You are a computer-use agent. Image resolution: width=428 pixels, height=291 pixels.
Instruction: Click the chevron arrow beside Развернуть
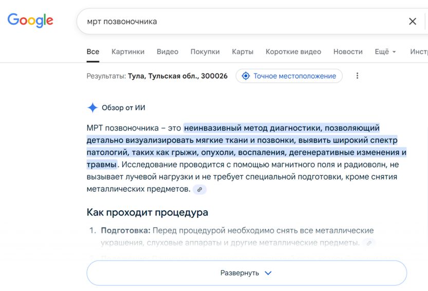pyautogui.click(x=268, y=273)
